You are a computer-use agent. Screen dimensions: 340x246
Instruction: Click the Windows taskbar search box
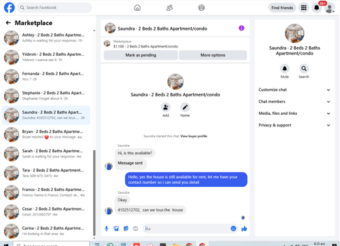(x=51, y=244)
